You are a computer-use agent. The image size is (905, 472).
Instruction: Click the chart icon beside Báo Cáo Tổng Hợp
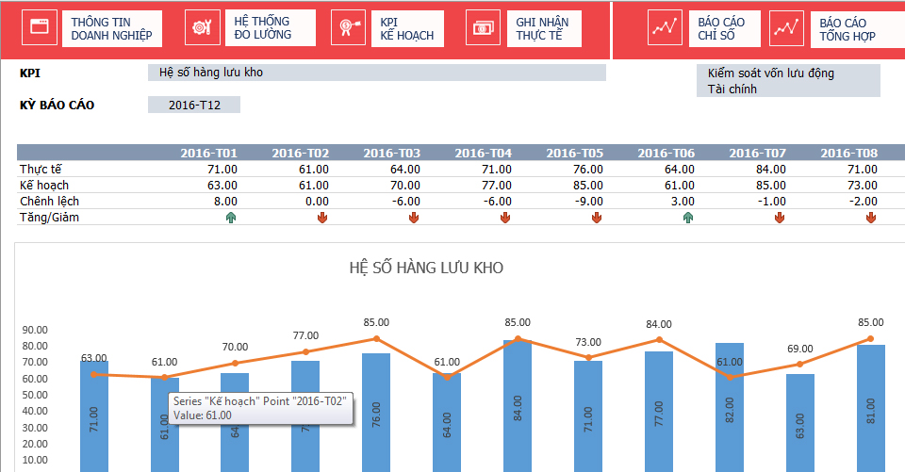click(786, 29)
